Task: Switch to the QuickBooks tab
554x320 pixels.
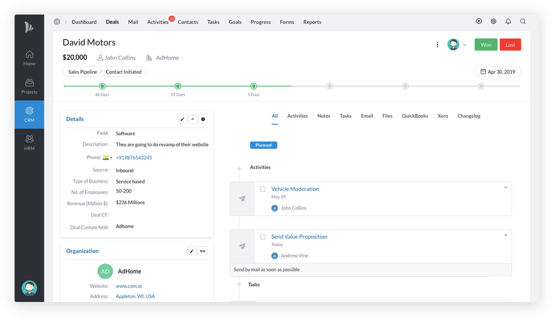Action: [415, 116]
